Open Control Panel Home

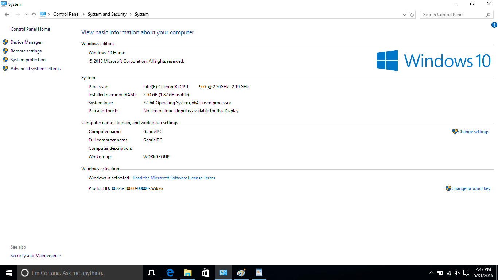point(30,29)
